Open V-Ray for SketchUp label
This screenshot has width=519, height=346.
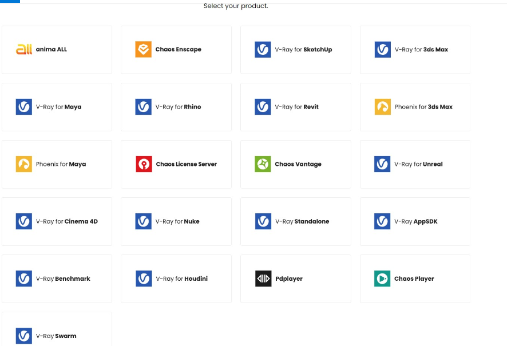pos(303,50)
